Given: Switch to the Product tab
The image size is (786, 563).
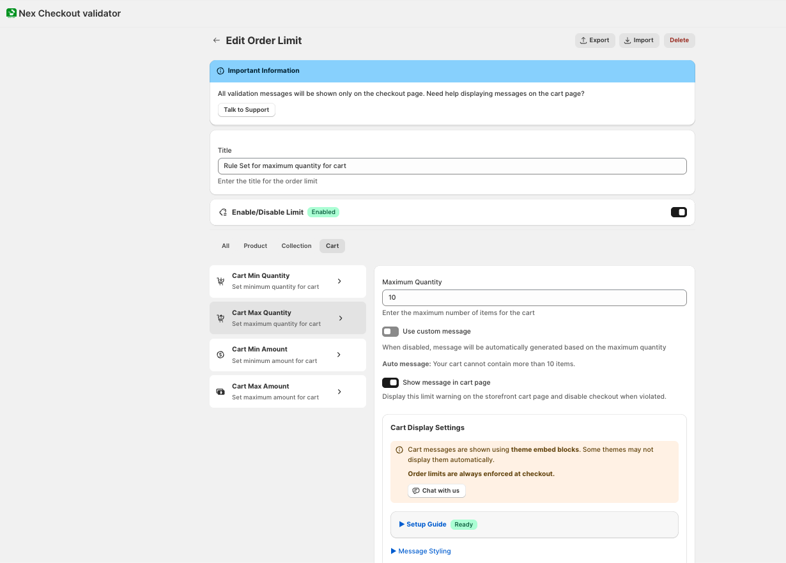Looking at the screenshot, I should click(255, 246).
